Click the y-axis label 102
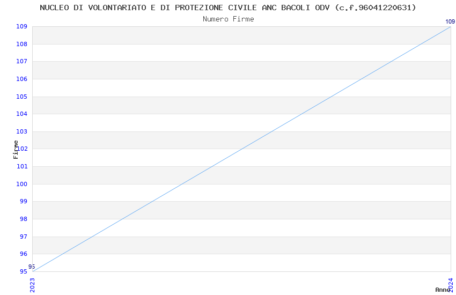456x295 pixels. [x=23, y=149]
